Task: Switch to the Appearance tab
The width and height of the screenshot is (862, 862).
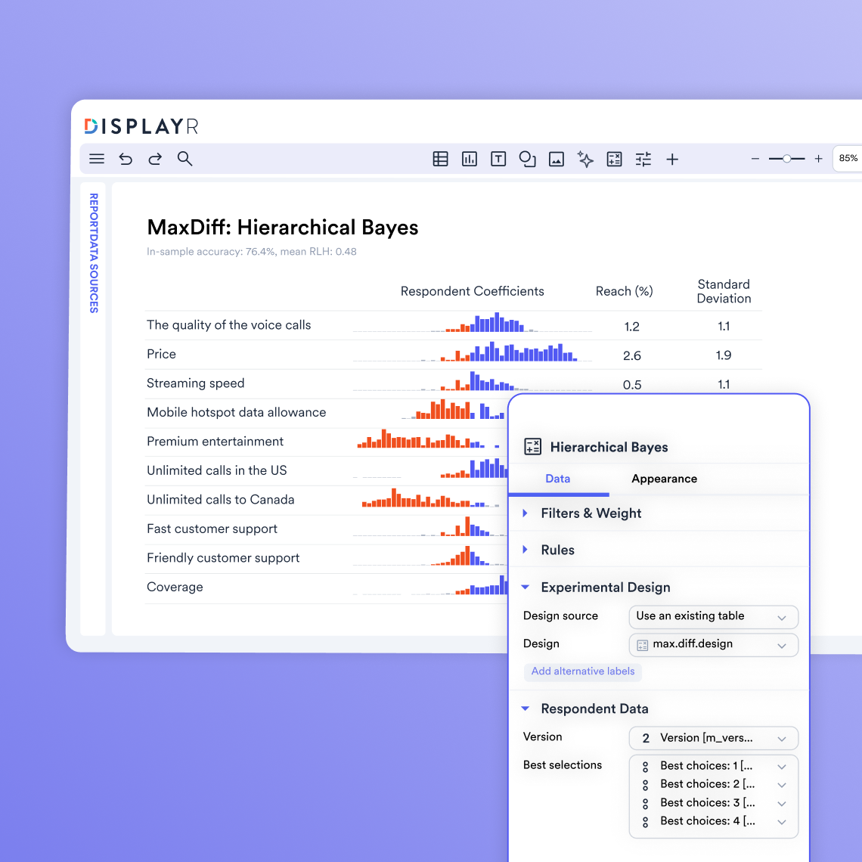Action: [x=664, y=479]
